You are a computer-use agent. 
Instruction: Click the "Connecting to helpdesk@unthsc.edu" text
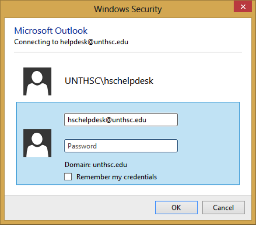(x=71, y=42)
